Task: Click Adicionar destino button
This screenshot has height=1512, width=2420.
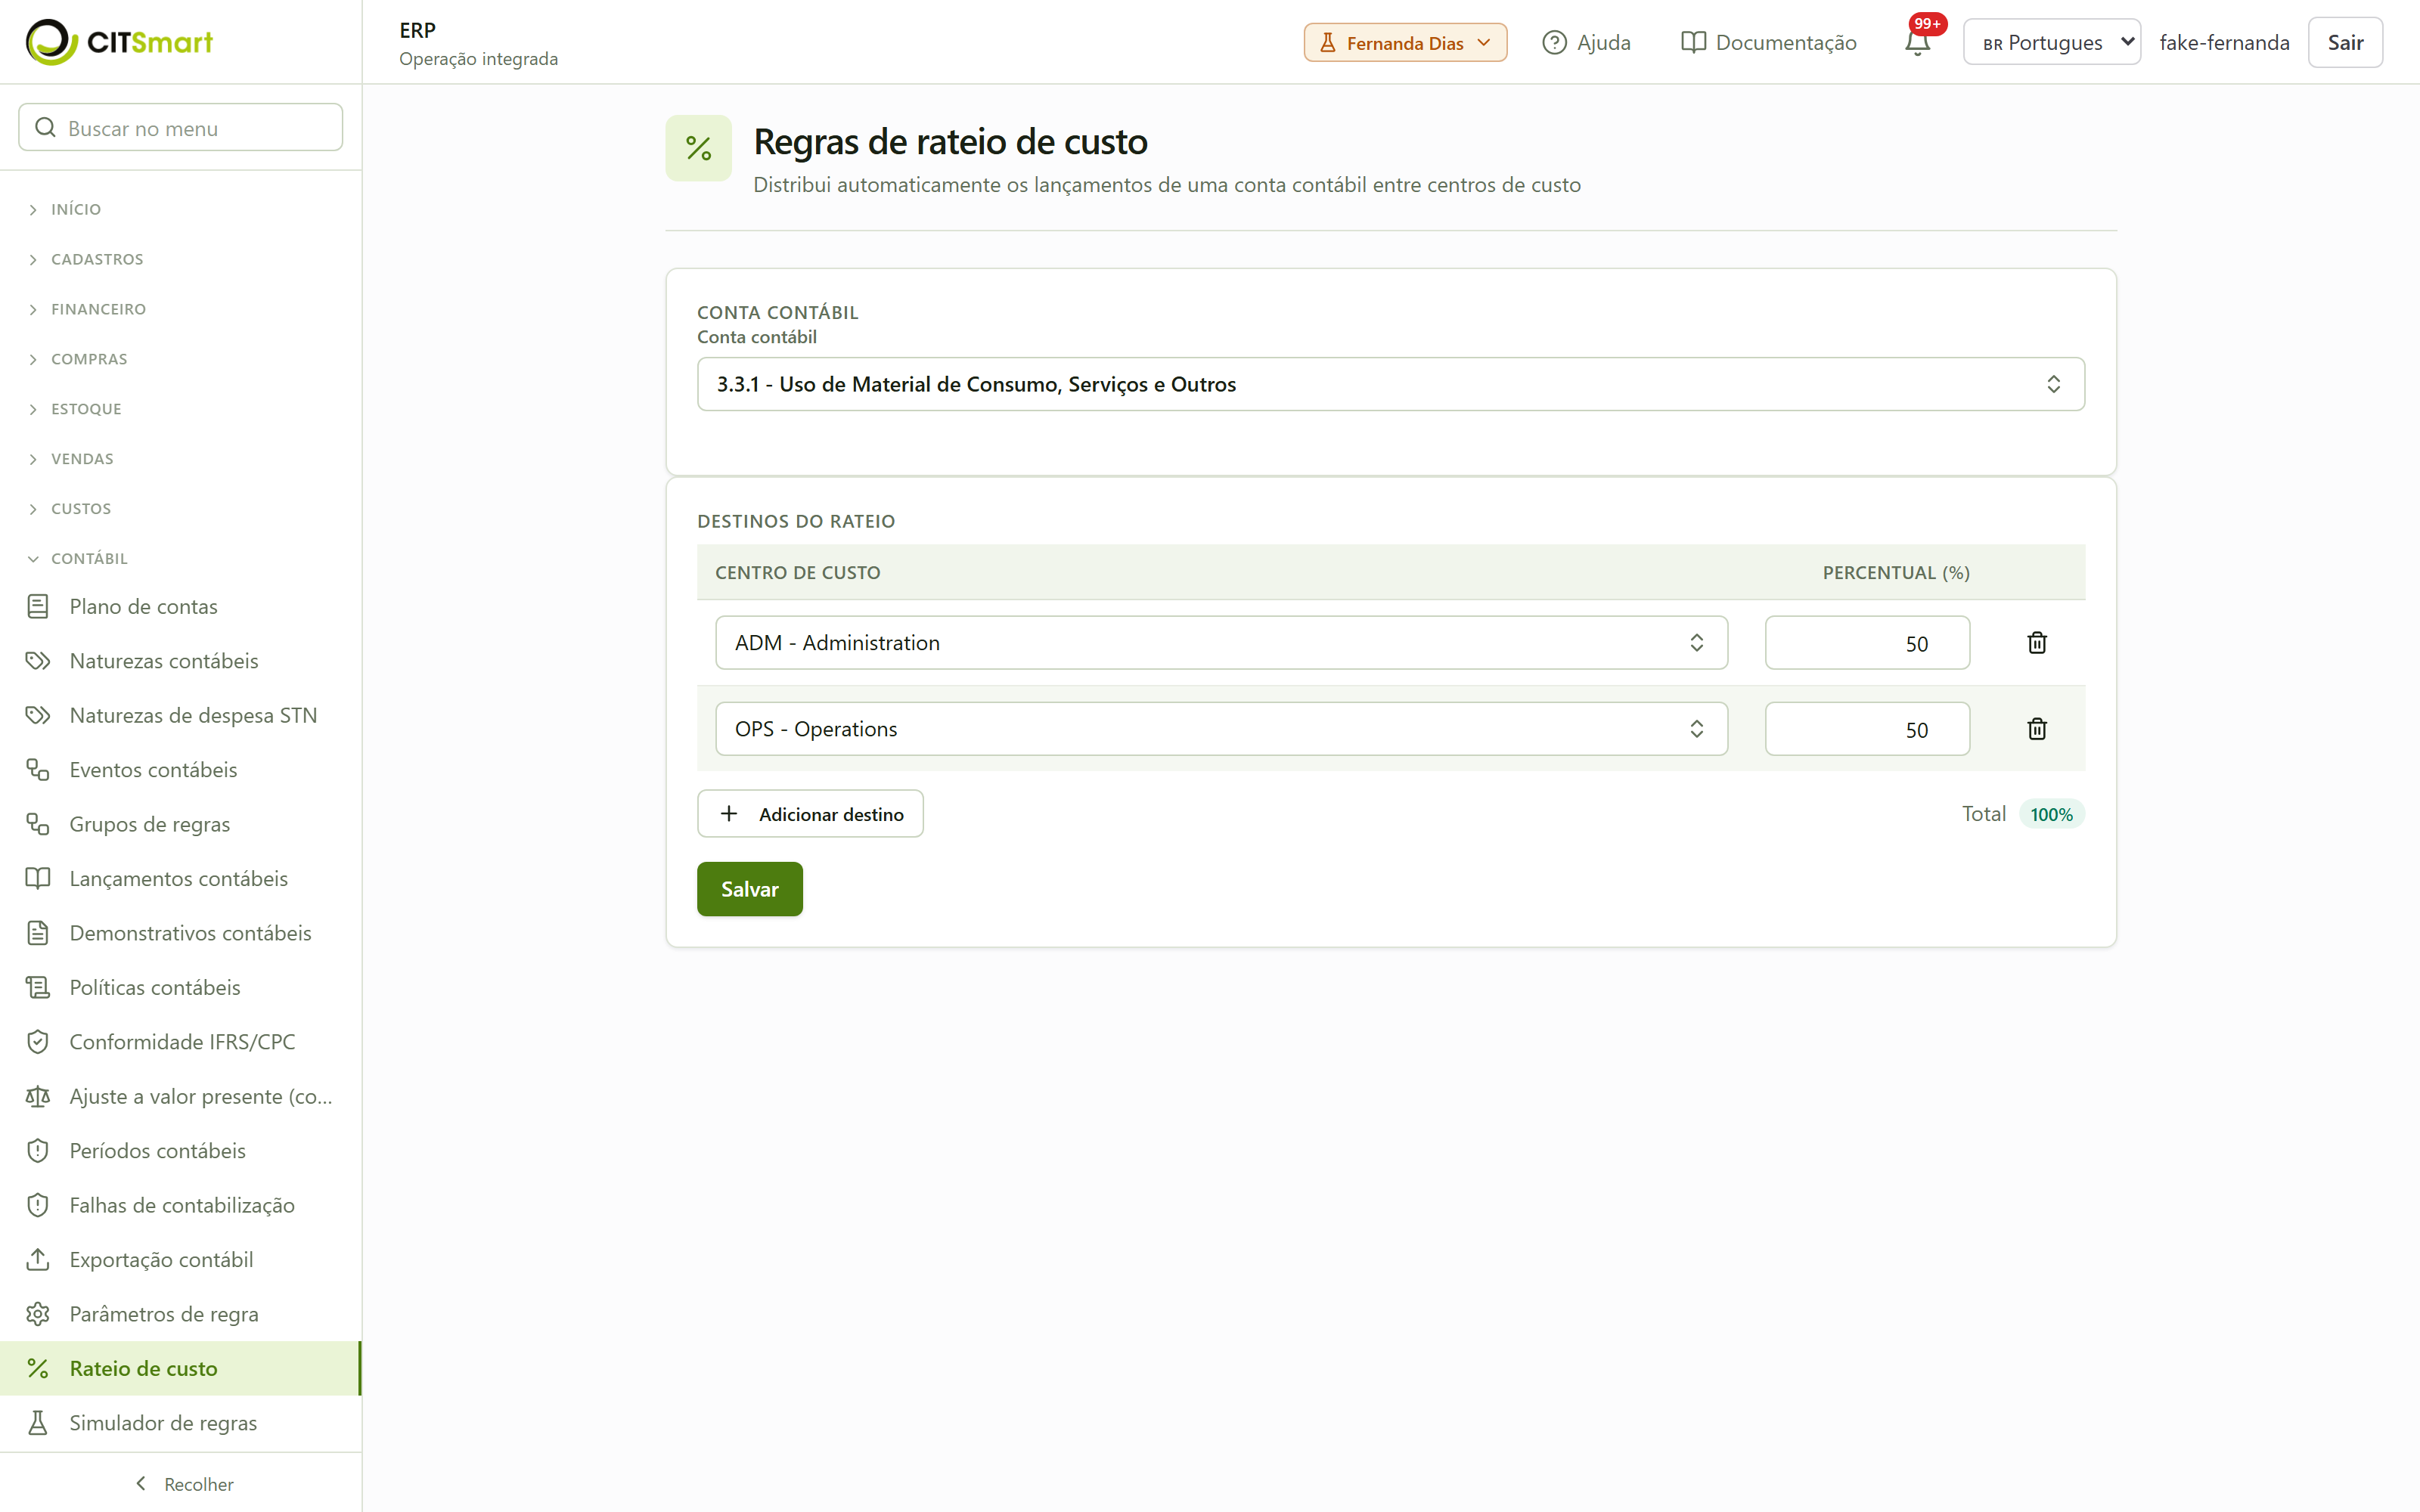Action: (x=810, y=814)
